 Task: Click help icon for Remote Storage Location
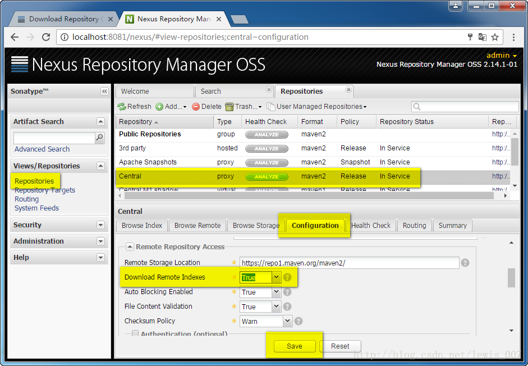(465, 263)
